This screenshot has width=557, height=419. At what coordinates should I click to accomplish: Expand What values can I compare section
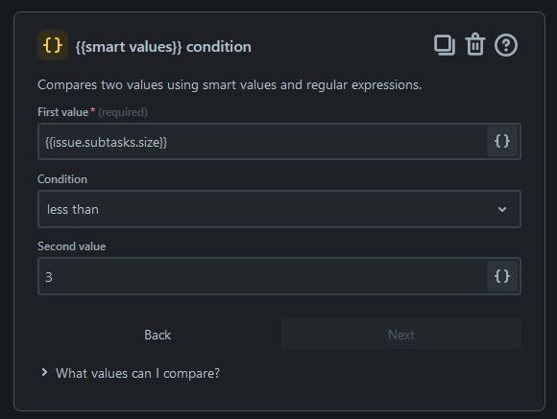click(x=137, y=373)
